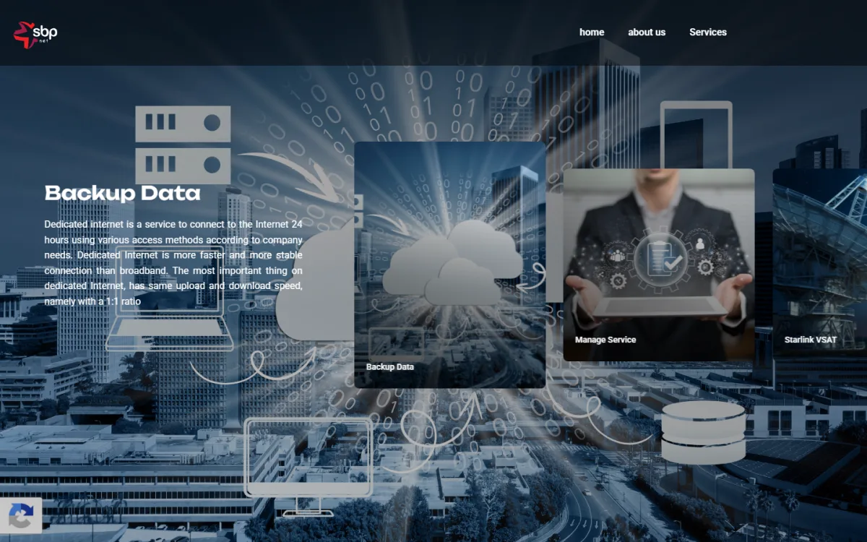
Task: Open the Manage Service card
Action: (659, 264)
